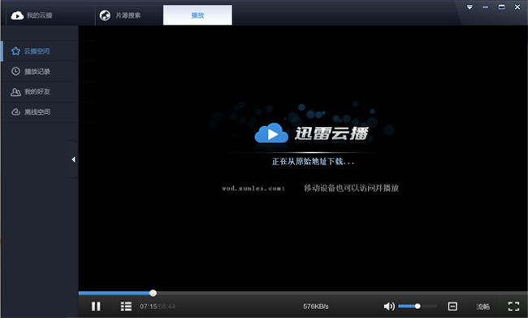528x318 pixels.
Task: Minimize the player window
Action: (x=486, y=7)
